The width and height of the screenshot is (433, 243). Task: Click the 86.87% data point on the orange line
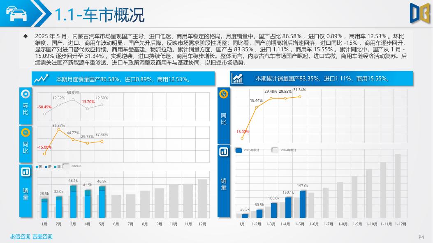(x=58, y=129)
